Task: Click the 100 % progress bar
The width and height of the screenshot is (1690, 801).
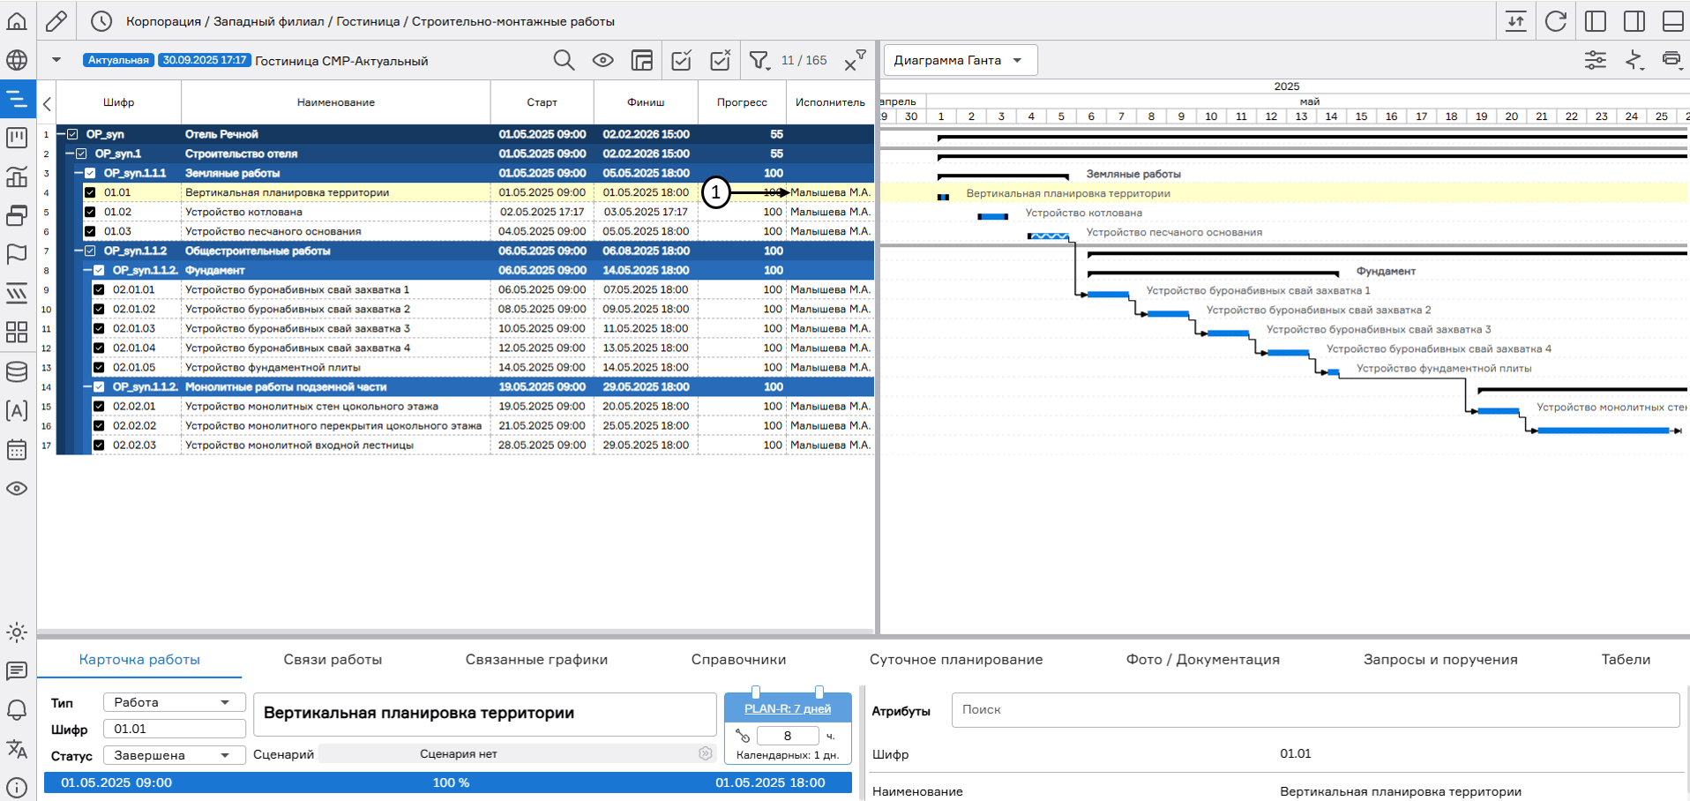Action: click(x=450, y=782)
